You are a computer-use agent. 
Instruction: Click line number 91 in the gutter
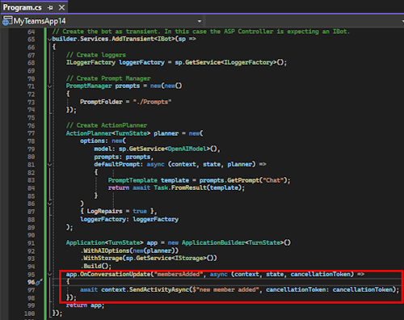tap(31, 243)
